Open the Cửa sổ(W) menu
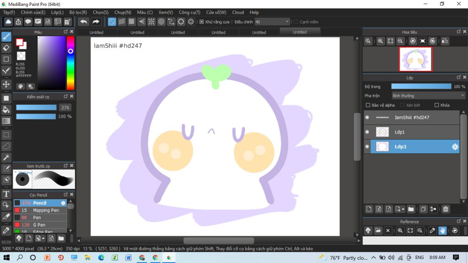This screenshot has width=468, height=263. pos(216,12)
